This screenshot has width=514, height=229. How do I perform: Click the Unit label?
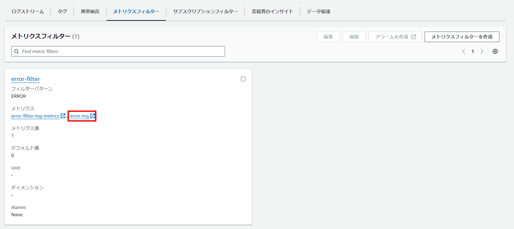tap(16, 168)
